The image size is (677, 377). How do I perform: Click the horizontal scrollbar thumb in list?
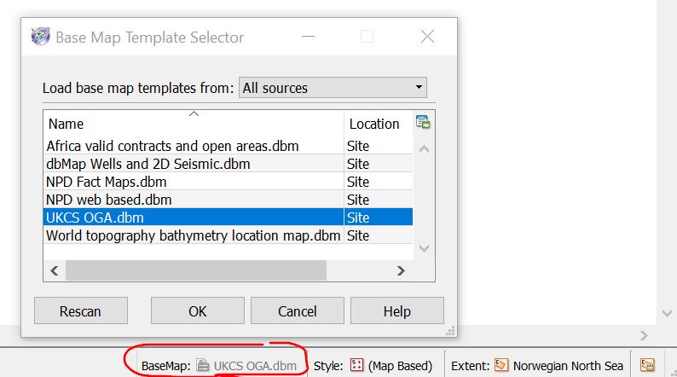tap(196, 270)
